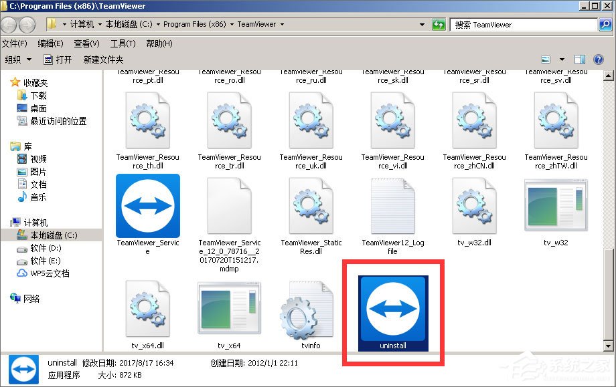Select the TeamViewer_StaticRes.dll file
The width and height of the screenshot is (616, 387).
(311, 206)
